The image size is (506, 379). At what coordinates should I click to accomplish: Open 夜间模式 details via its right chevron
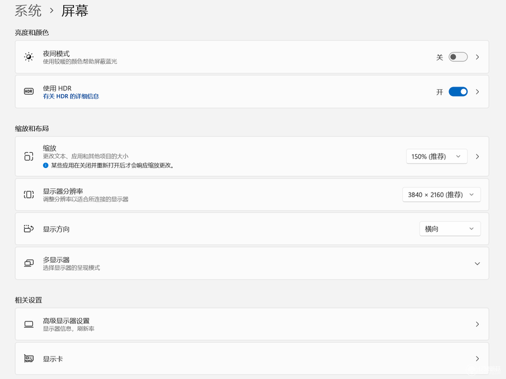pyautogui.click(x=478, y=57)
